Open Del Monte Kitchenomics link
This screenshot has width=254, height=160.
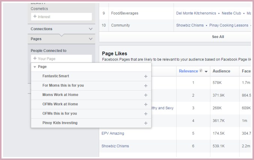pos(196,13)
